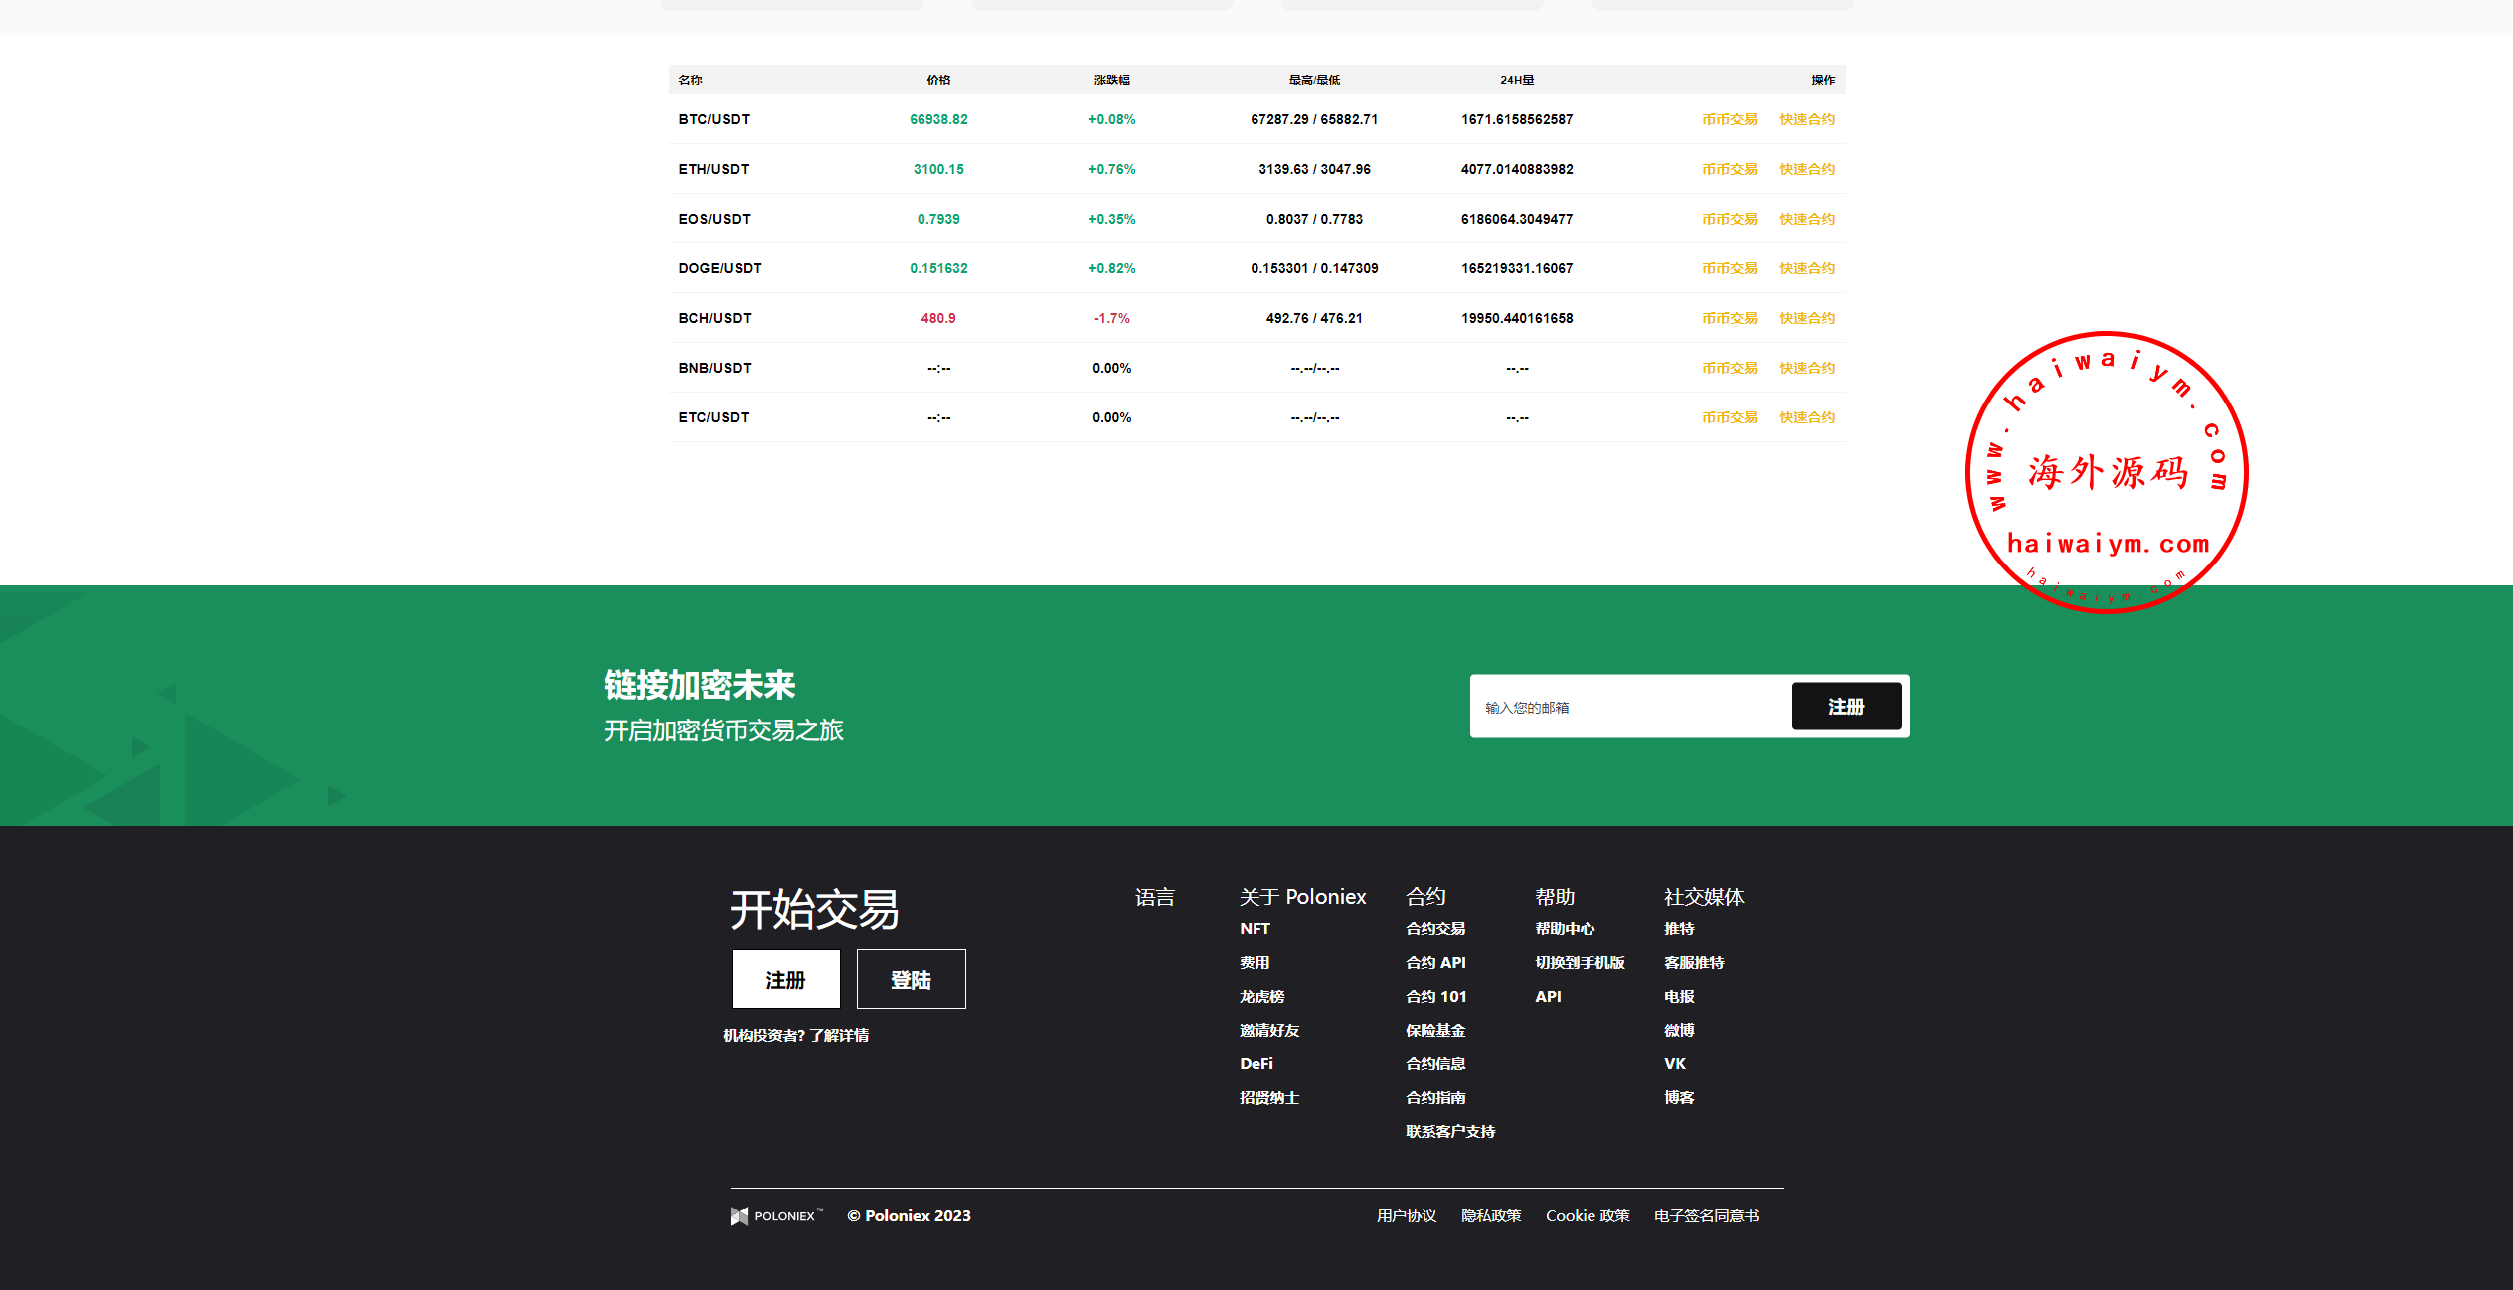Click 机构投资者? 了解详情 link
Screen dimensions: 2513x1290
(795, 1035)
